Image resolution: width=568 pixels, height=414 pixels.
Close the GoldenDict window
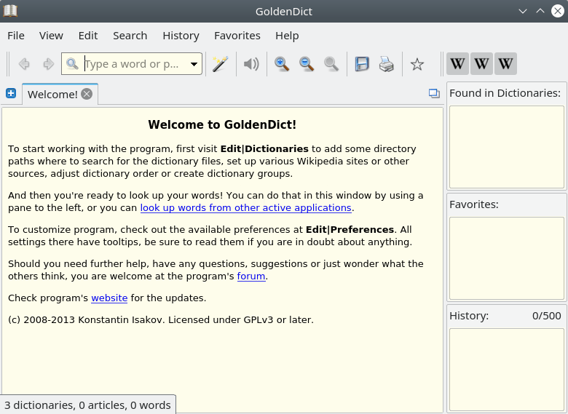click(x=558, y=11)
